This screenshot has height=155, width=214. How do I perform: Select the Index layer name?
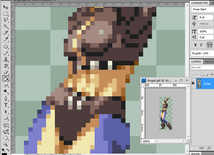[x=207, y=84]
